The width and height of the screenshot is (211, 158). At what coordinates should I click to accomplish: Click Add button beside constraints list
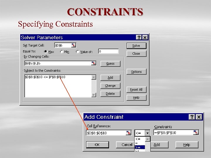click(x=110, y=78)
